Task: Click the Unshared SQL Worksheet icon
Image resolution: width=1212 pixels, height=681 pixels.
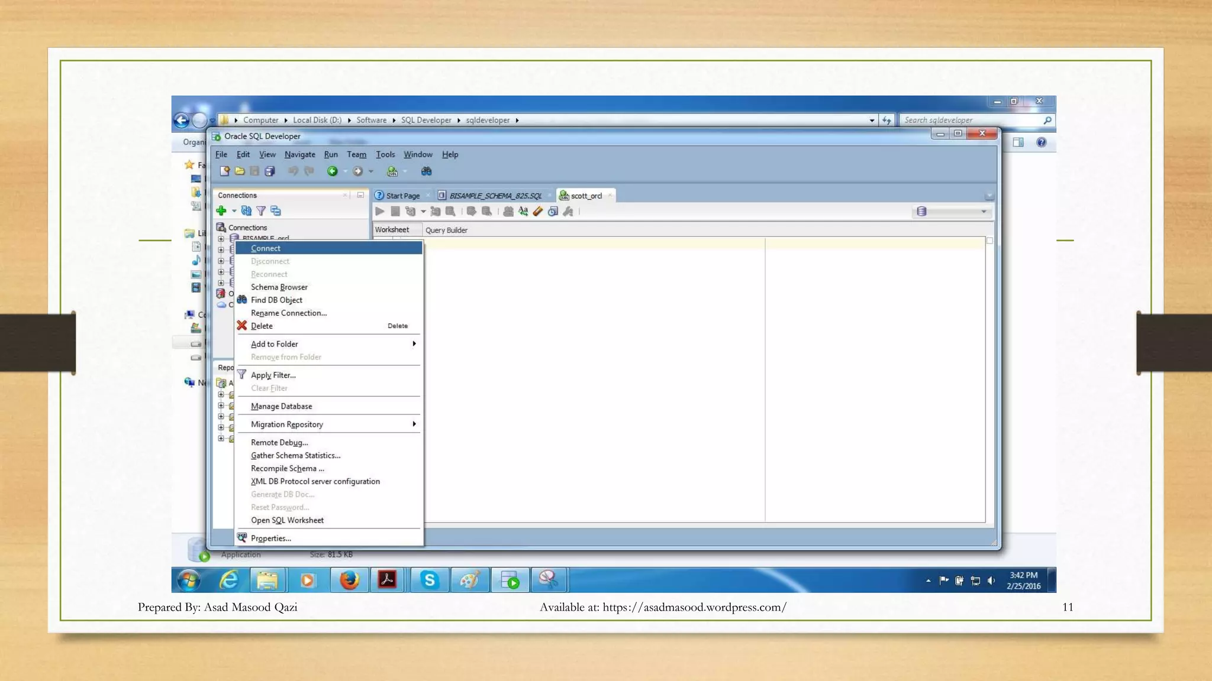Action: tap(508, 212)
